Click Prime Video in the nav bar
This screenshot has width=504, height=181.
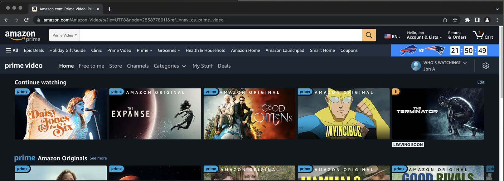pos(119,50)
